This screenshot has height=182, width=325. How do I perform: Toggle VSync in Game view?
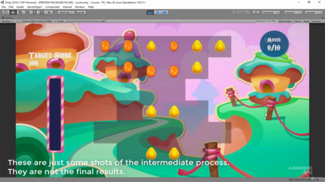(298, 21)
